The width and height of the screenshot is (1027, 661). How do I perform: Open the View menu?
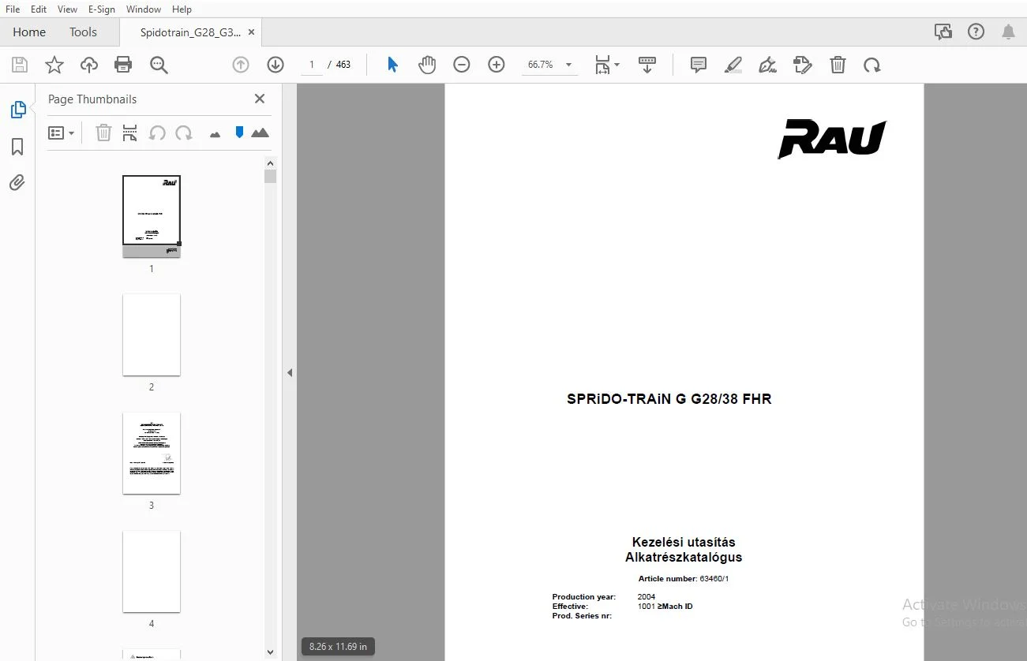coord(67,9)
